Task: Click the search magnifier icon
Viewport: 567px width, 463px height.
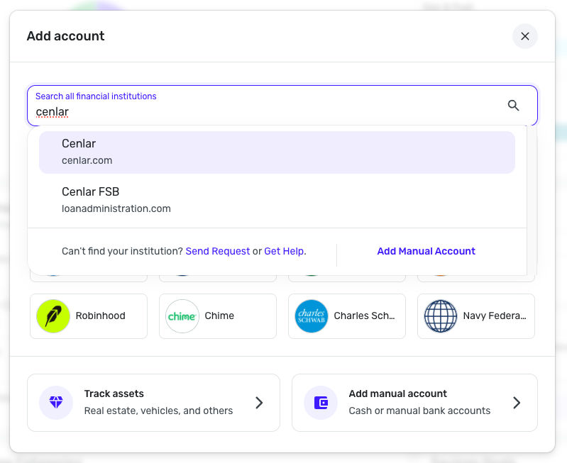Action: (x=514, y=106)
